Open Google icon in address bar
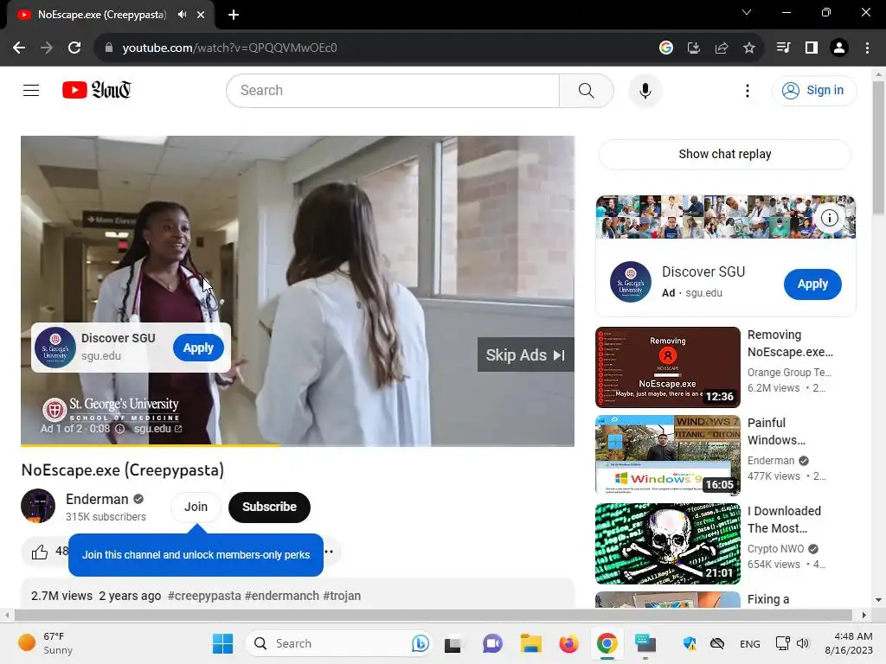This screenshot has height=664, width=886. click(665, 48)
